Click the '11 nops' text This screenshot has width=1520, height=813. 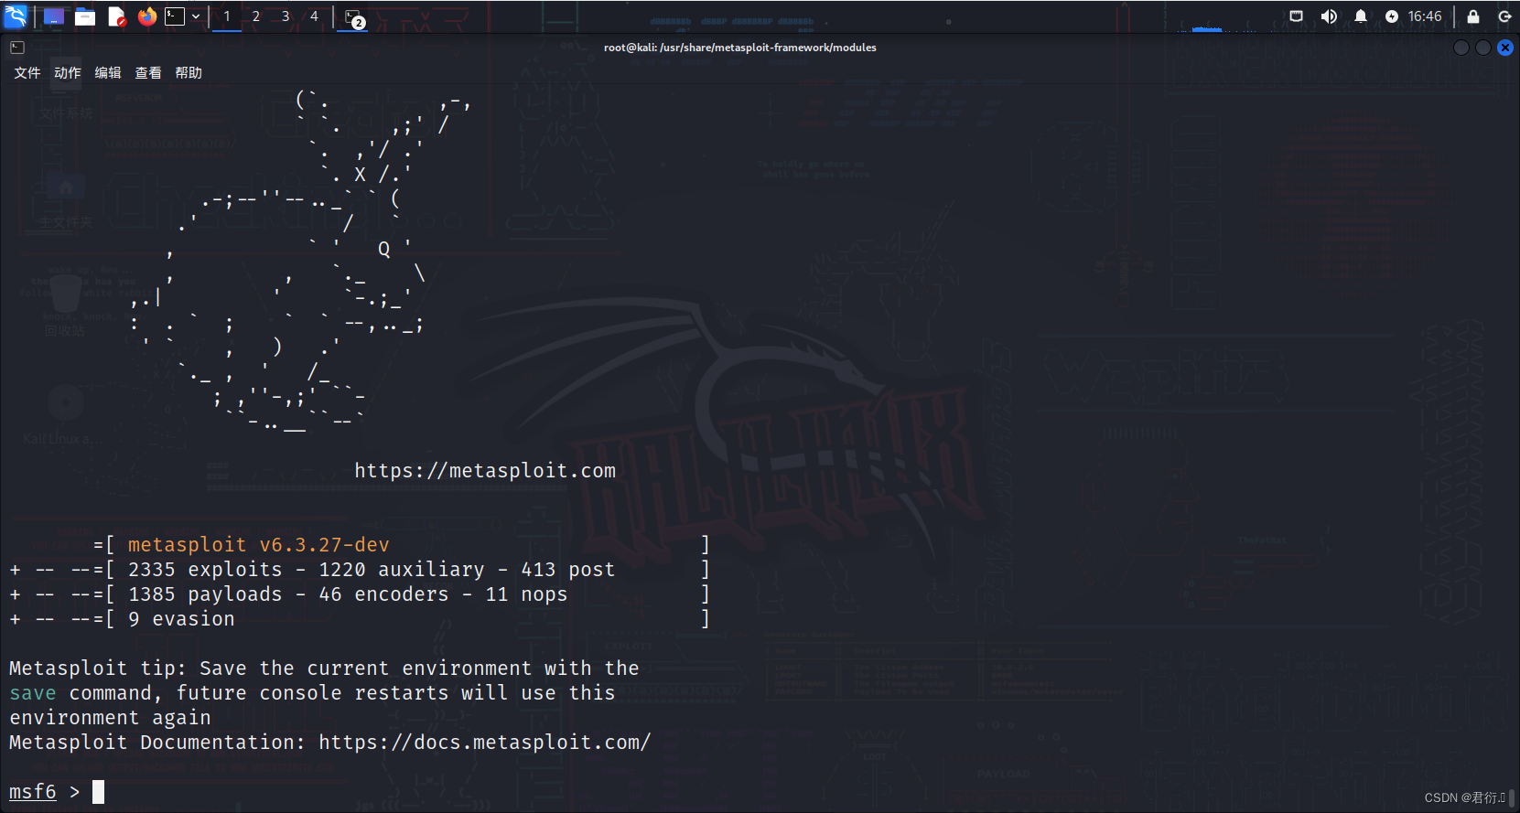click(527, 594)
